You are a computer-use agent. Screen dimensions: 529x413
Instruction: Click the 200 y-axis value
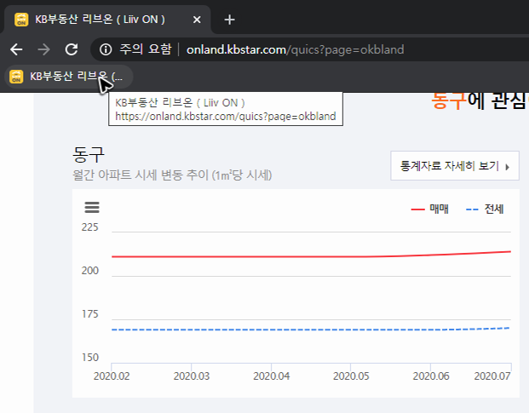[89, 271]
